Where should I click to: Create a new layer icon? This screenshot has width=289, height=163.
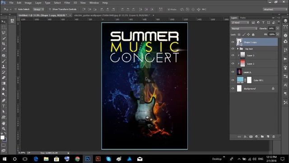268,137
